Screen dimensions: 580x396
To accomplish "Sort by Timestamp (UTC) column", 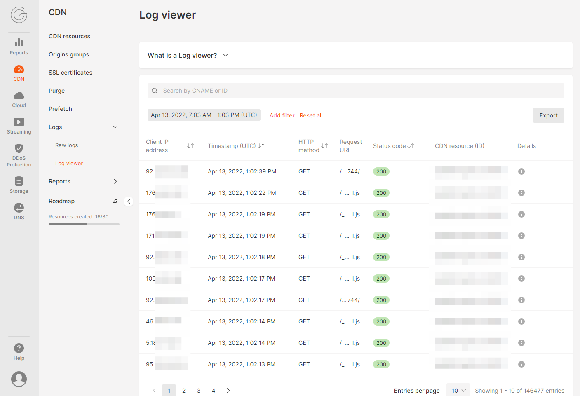I will (261, 146).
